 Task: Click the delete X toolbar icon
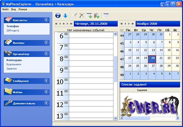tap(82, 16)
